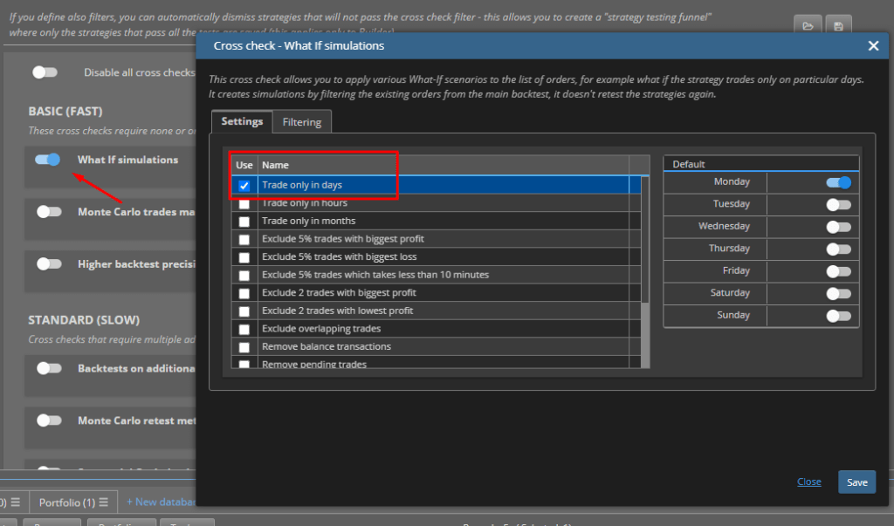
Task: Uncheck Trade only in days checkbox
Action: pyautogui.click(x=244, y=185)
